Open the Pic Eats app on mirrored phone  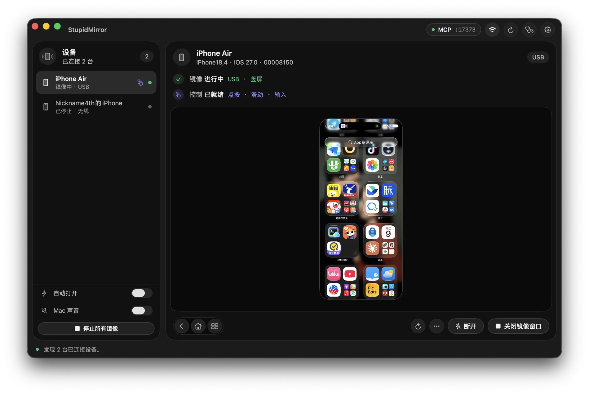[x=372, y=290]
